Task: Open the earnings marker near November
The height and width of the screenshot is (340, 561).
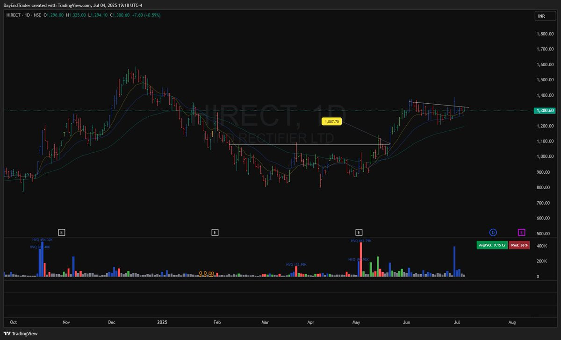Action: pyautogui.click(x=61, y=232)
